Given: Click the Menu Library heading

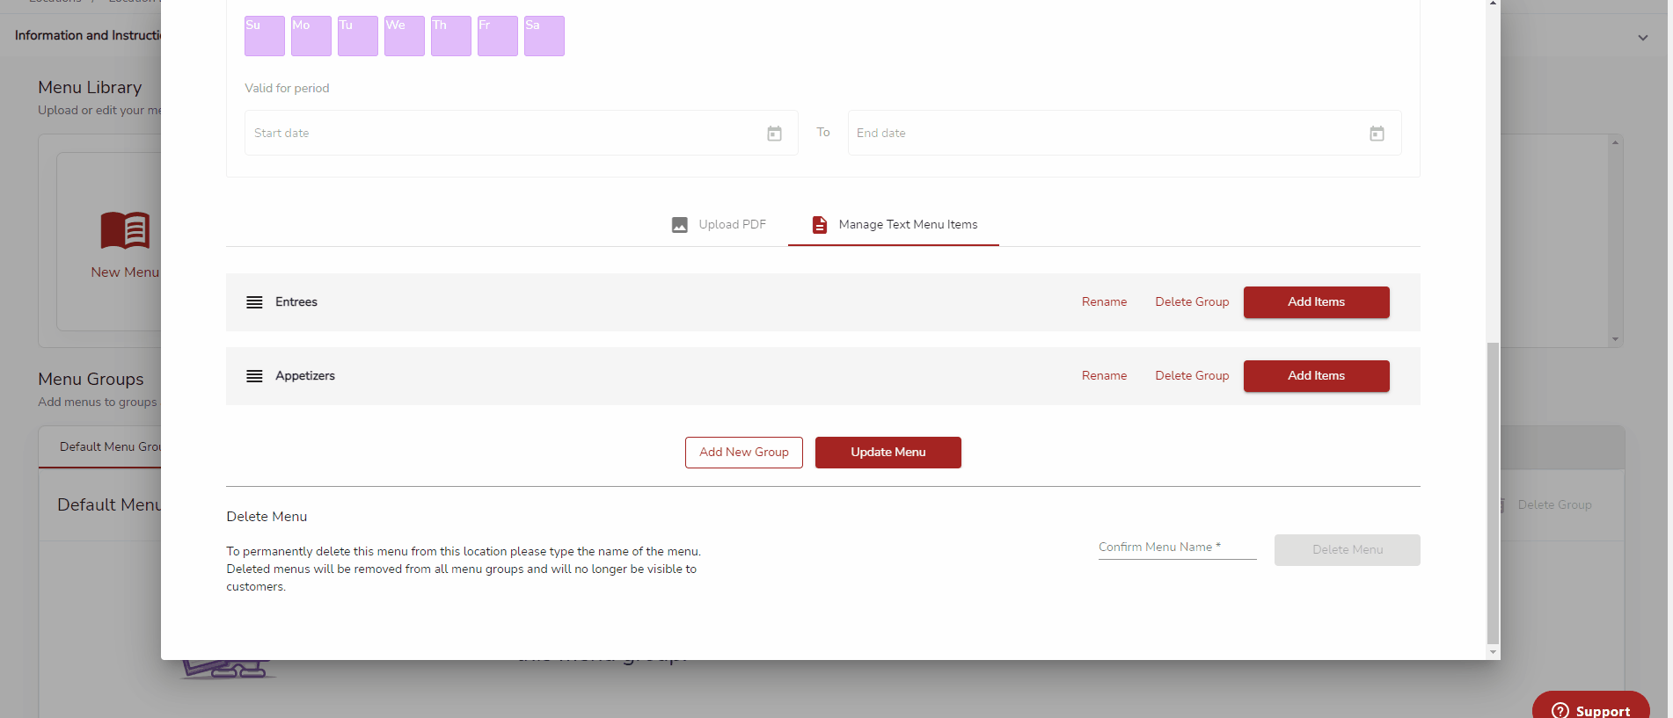Looking at the screenshot, I should pyautogui.click(x=90, y=87).
